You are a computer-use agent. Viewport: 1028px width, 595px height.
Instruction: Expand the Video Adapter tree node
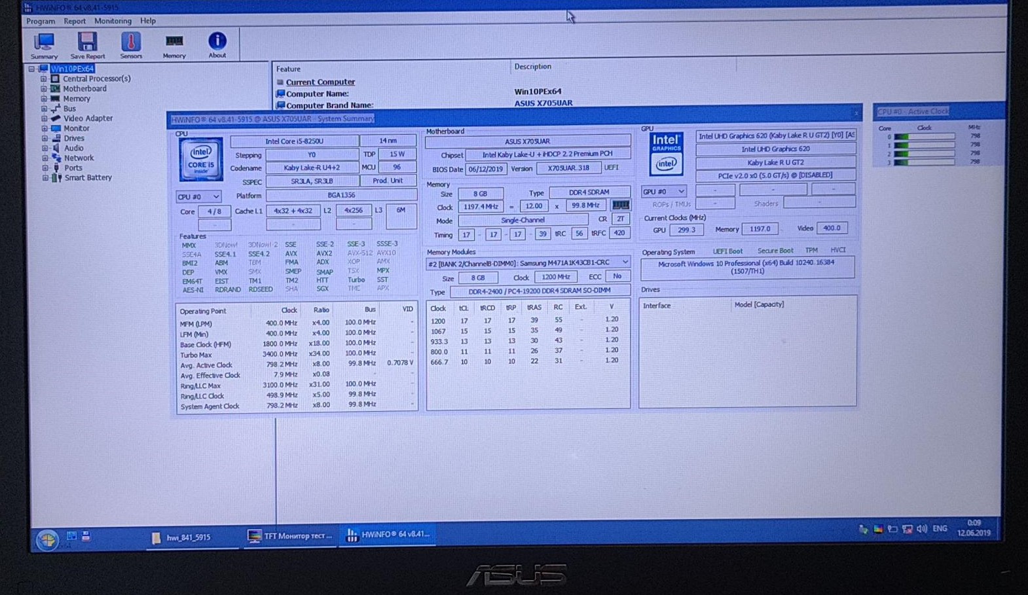(44, 118)
